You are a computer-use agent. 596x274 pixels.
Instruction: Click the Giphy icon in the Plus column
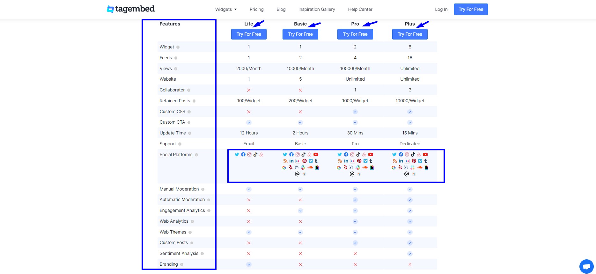pyautogui.click(x=427, y=167)
